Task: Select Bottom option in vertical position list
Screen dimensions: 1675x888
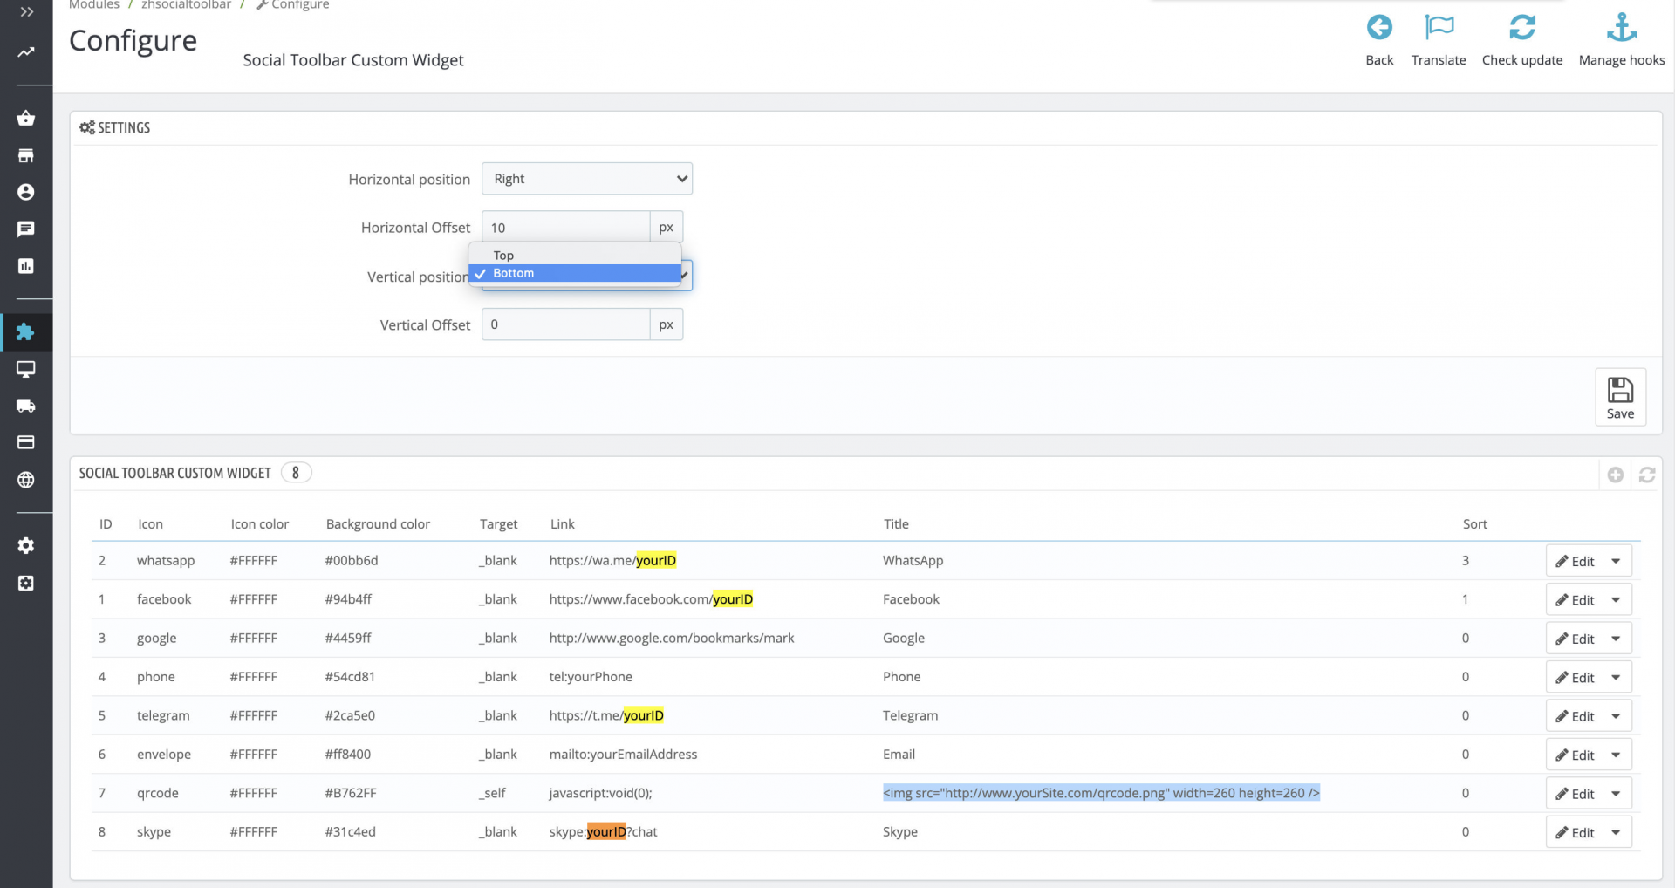Action: click(514, 273)
